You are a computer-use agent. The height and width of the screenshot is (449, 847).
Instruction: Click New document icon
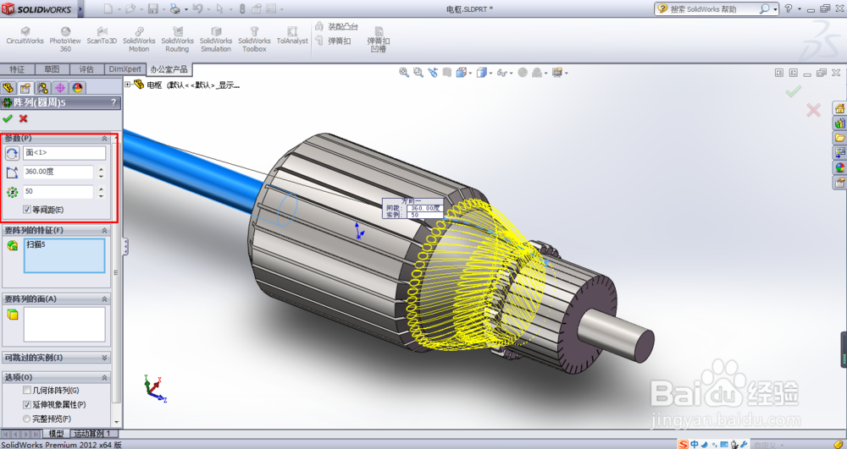(x=108, y=8)
